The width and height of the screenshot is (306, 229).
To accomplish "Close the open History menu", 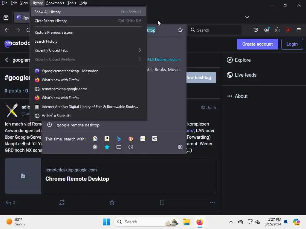I will point(37,3).
